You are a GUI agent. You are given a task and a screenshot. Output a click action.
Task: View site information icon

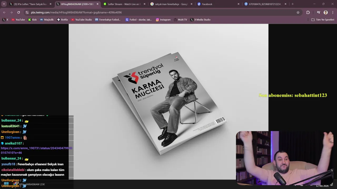27,12
